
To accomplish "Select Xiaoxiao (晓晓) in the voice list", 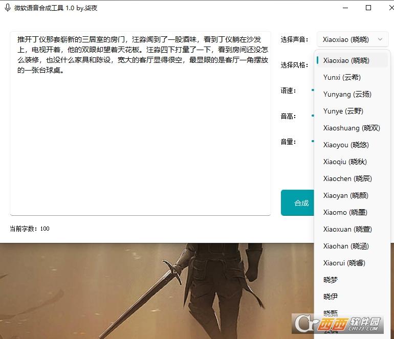I will (352, 60).
